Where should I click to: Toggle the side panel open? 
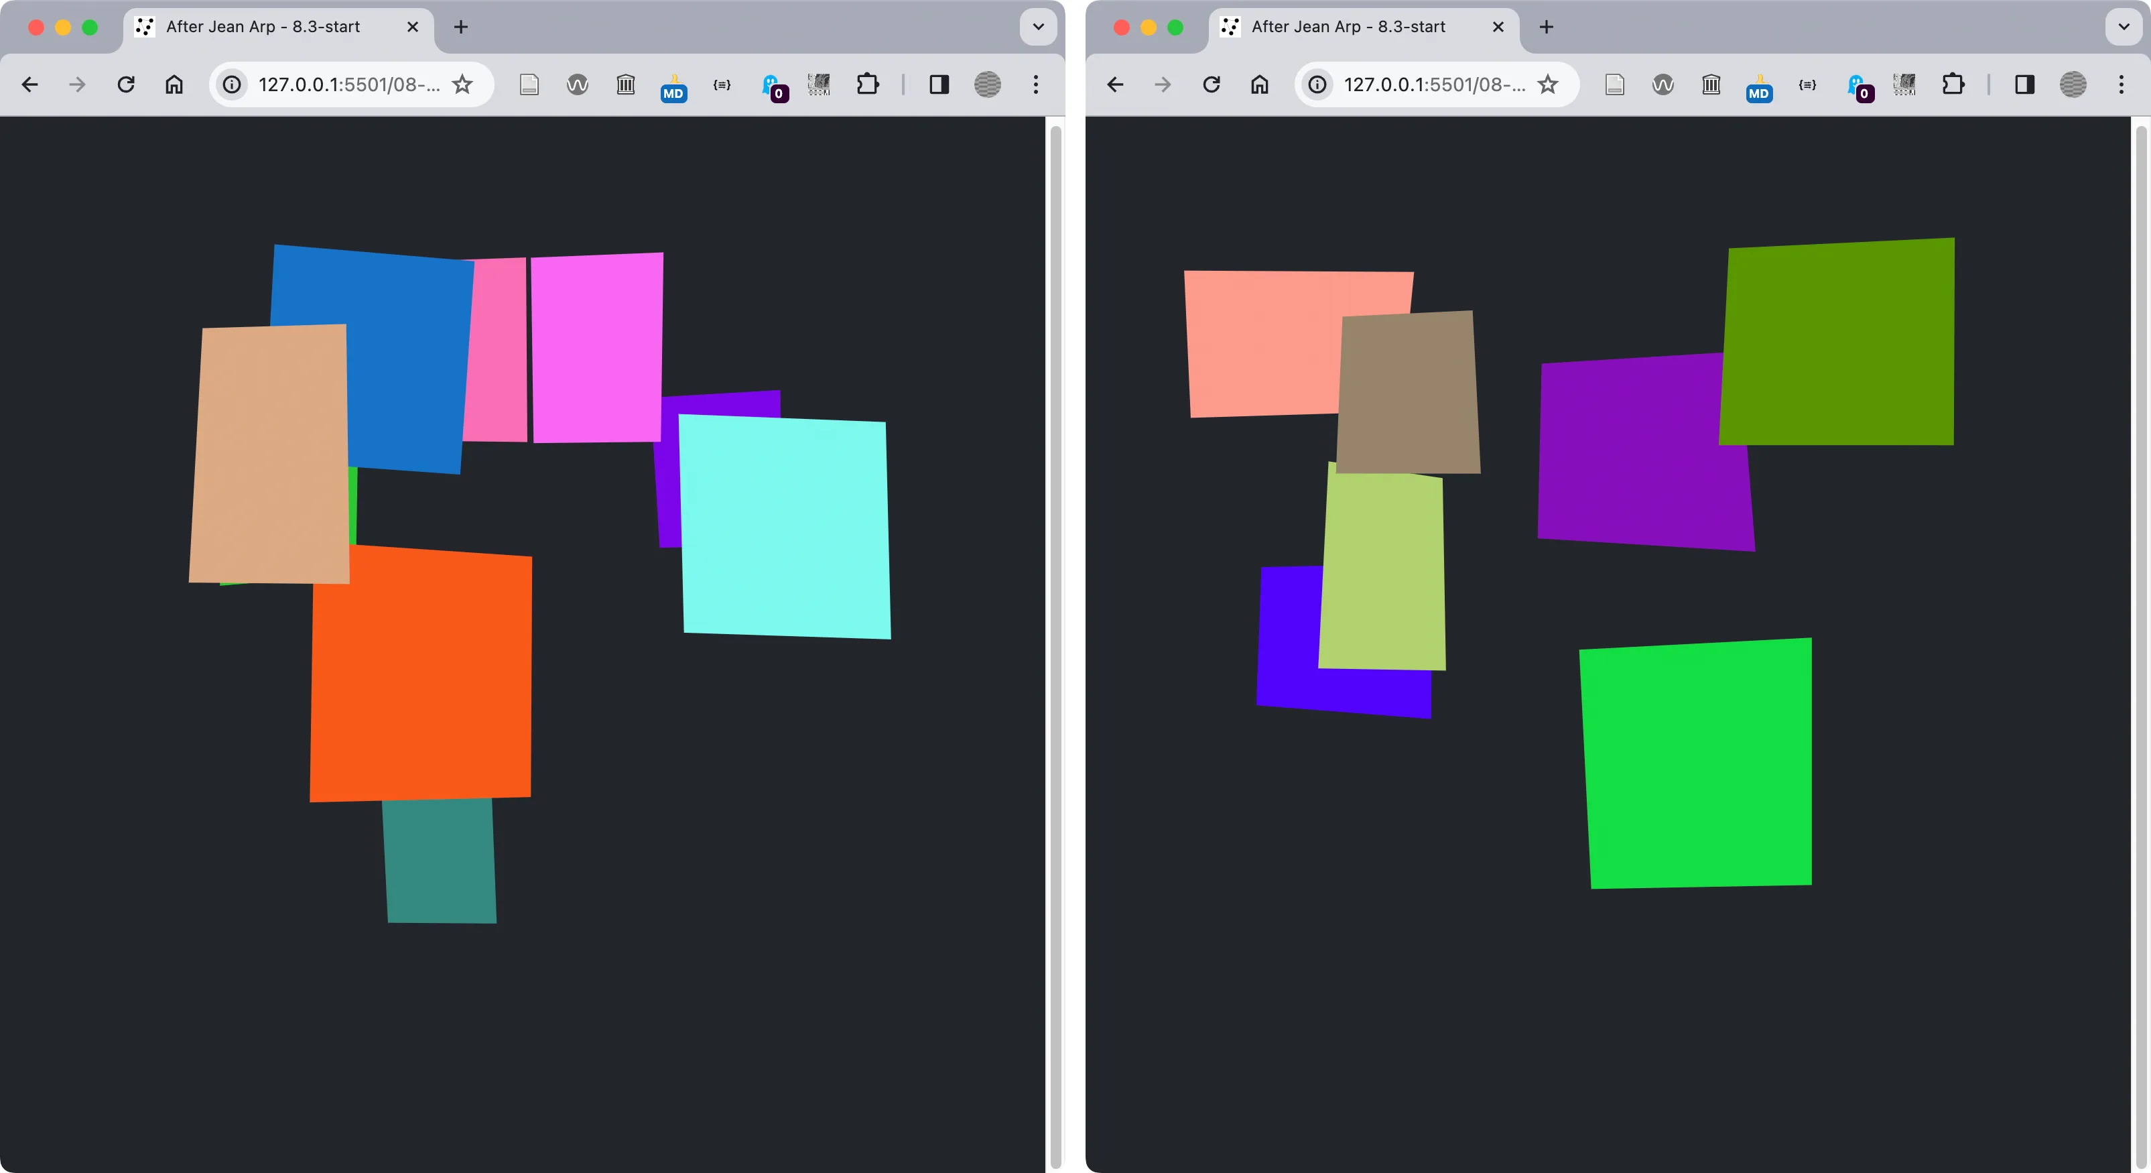(939, 84)
